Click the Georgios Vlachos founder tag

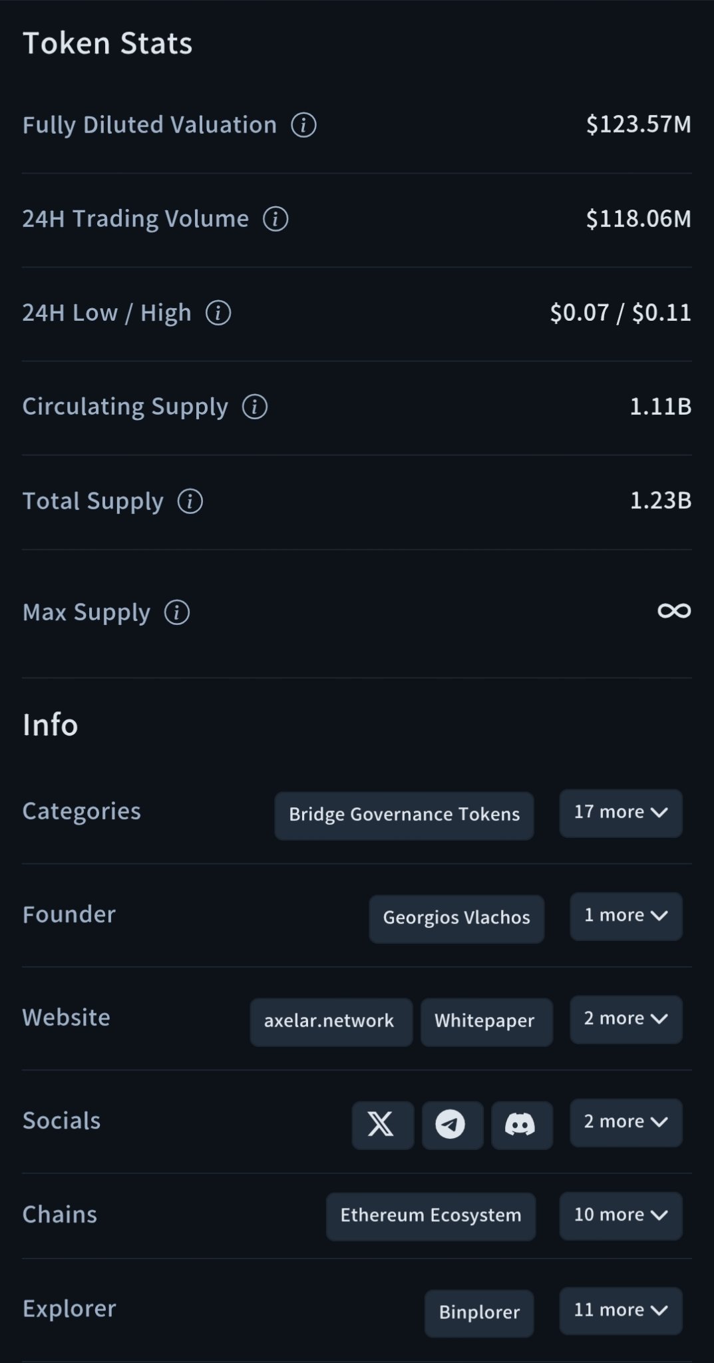(456, 918)
